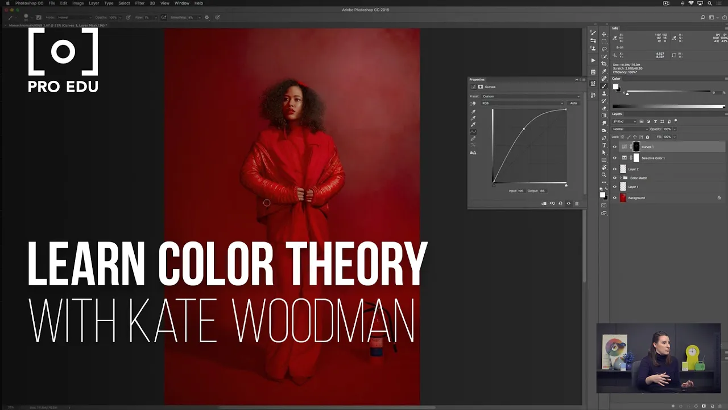Open the File menu
This screenshot has height=410, width=728.
click(52, 3)
